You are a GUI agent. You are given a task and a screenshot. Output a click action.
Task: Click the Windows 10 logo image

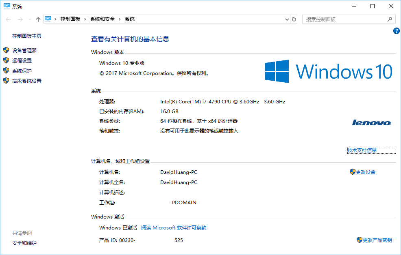click(x=329, y=71)
